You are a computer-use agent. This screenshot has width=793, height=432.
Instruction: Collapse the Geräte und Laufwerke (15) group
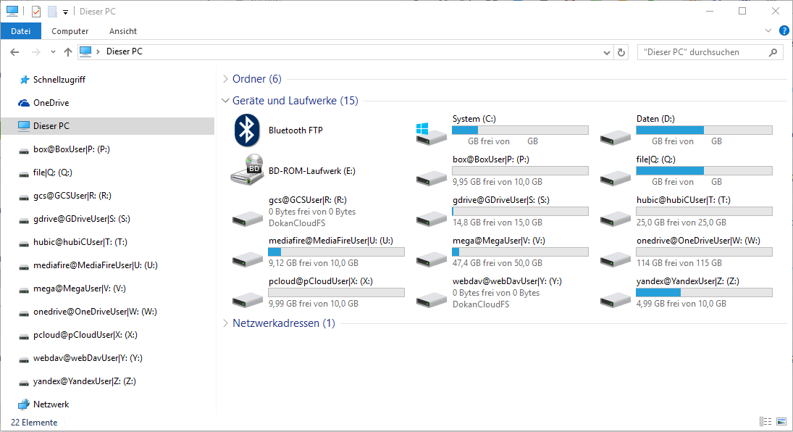pyautogui.click(x=225, y=101)
